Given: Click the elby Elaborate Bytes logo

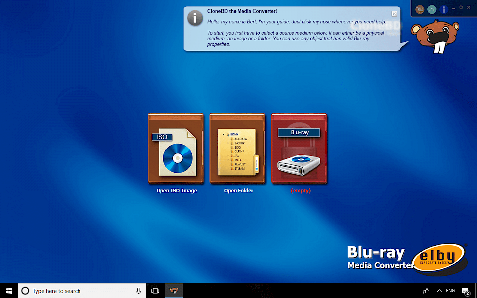Looking at the screenshot, I should [x=440, y=257].
